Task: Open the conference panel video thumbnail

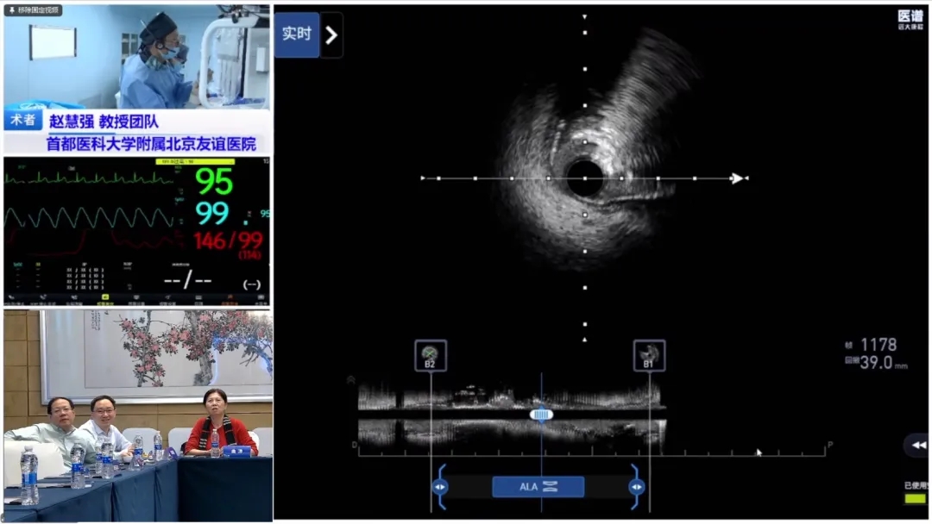Action: (137, 415)
